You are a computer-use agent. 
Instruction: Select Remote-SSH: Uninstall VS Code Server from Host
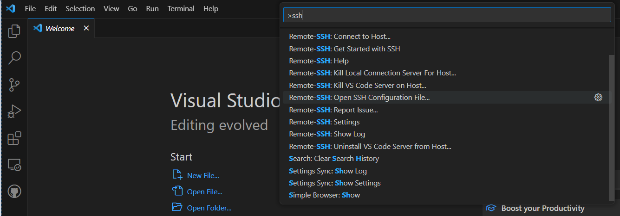[x=446, y=146]
